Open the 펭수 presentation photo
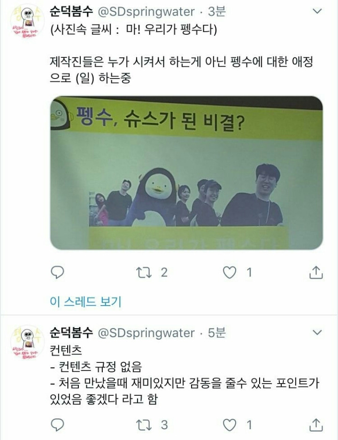This screenshot has width=338, height=440. pos(186,173)
